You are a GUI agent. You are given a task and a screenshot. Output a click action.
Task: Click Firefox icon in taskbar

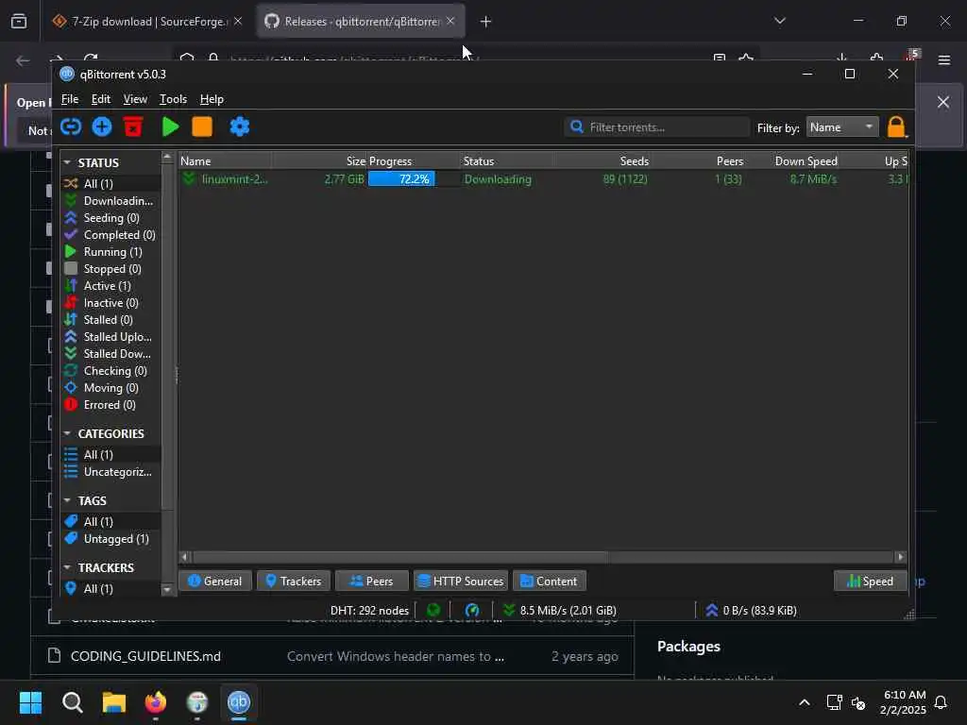tap(156, 702)
